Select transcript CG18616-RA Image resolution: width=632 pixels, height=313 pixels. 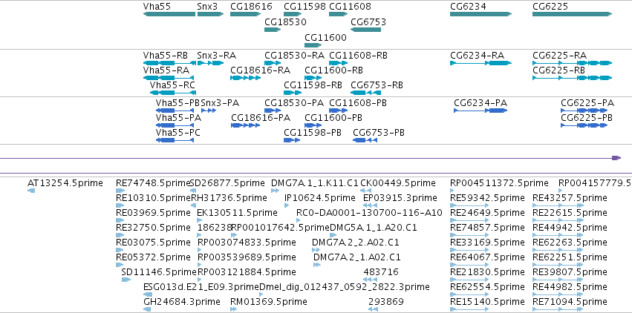[260, 70]
